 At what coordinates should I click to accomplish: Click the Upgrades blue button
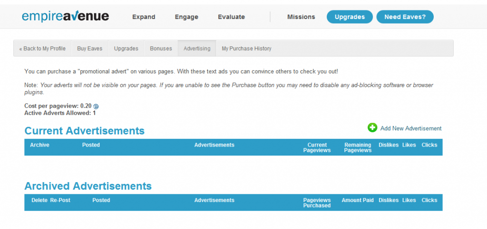click(x=350, y=17)
